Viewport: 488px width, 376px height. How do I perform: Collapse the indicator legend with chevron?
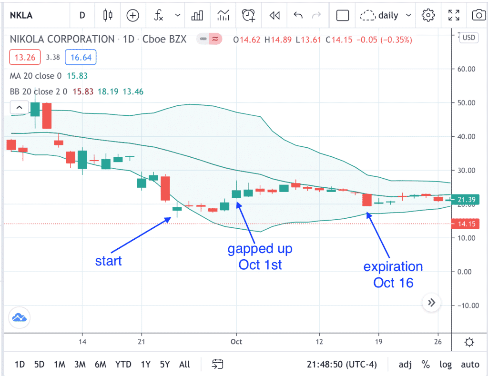pyautogui.click(x=19, y=107)
